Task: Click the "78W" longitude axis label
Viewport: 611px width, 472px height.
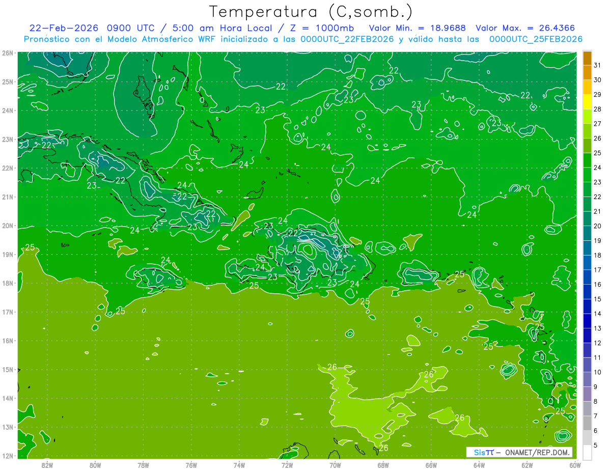Action: (x=143, y=464)
